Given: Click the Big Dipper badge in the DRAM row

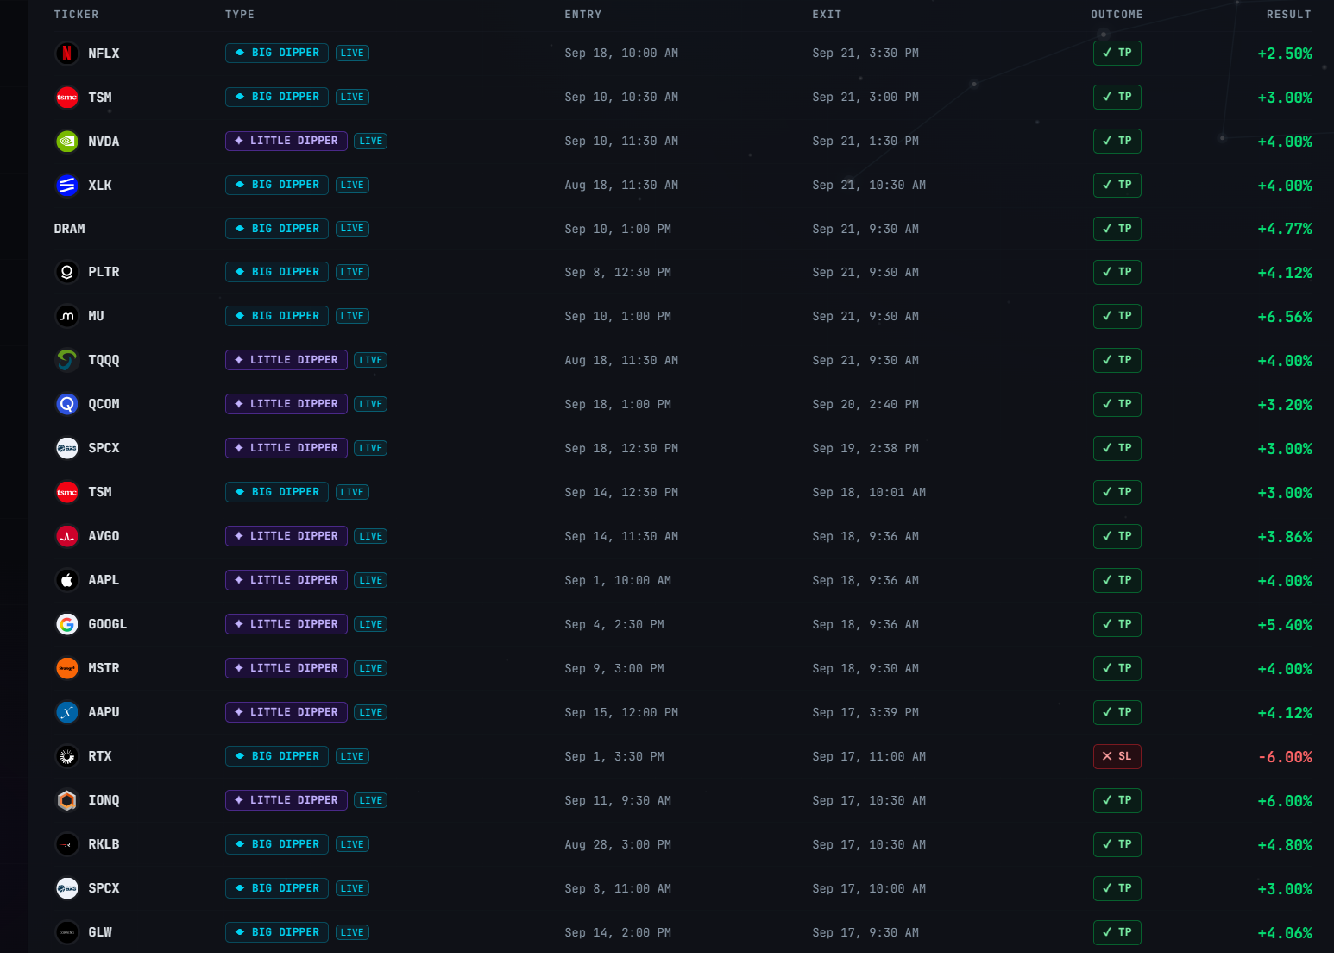Looking at the screenshot, I should tap(277, 229).
